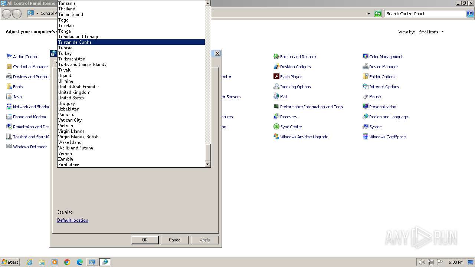The height and width of the screenshot is (267, 475).
Task: Select Zimbabwe at the list bottom
Action: pos(131,165)
